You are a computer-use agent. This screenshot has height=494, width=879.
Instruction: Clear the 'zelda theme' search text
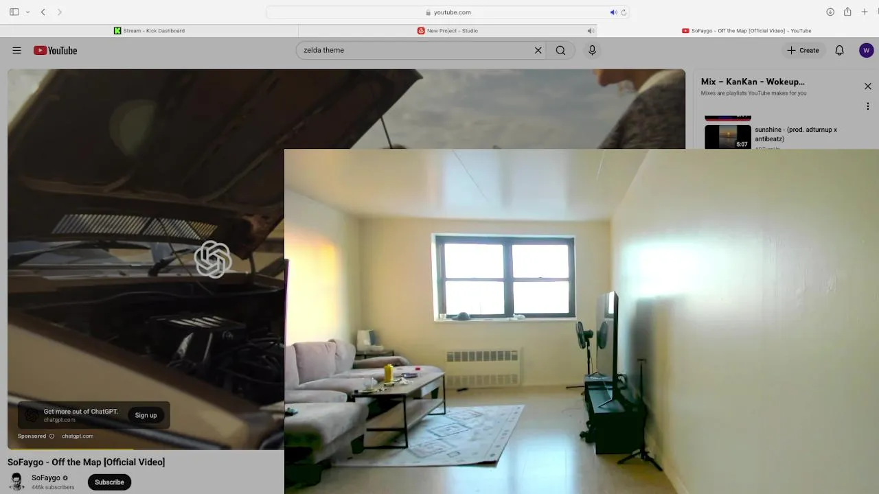(538, 50)
